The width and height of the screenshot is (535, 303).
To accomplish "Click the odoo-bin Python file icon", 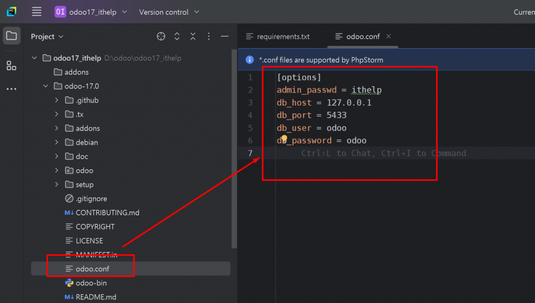I will click(x=69, y=283).
